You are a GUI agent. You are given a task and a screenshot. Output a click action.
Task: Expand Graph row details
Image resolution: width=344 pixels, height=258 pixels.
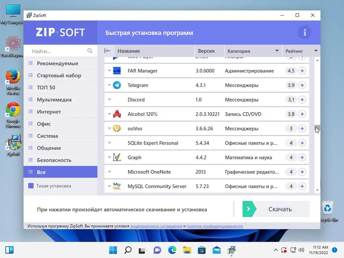click(109, 157)
